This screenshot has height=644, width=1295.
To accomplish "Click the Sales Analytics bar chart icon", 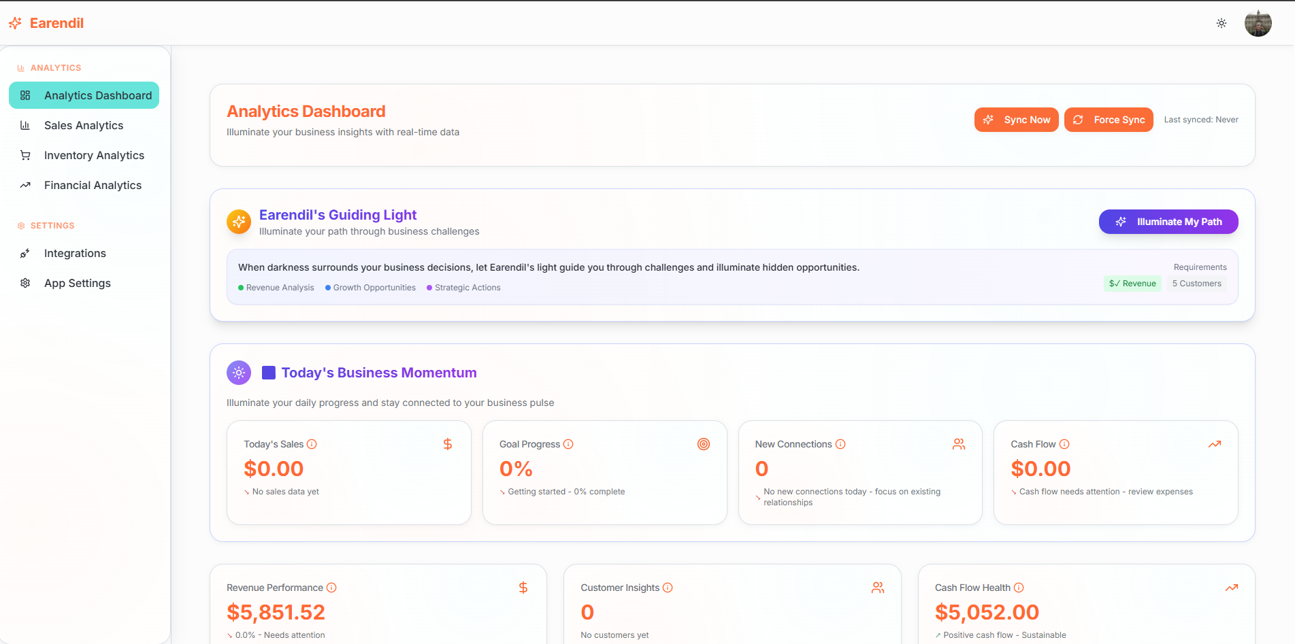I will tap(25, 125).
